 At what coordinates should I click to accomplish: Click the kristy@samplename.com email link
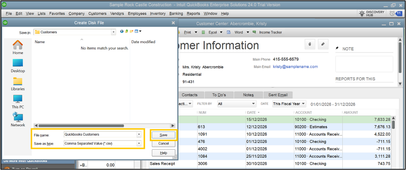pos(295,67)
